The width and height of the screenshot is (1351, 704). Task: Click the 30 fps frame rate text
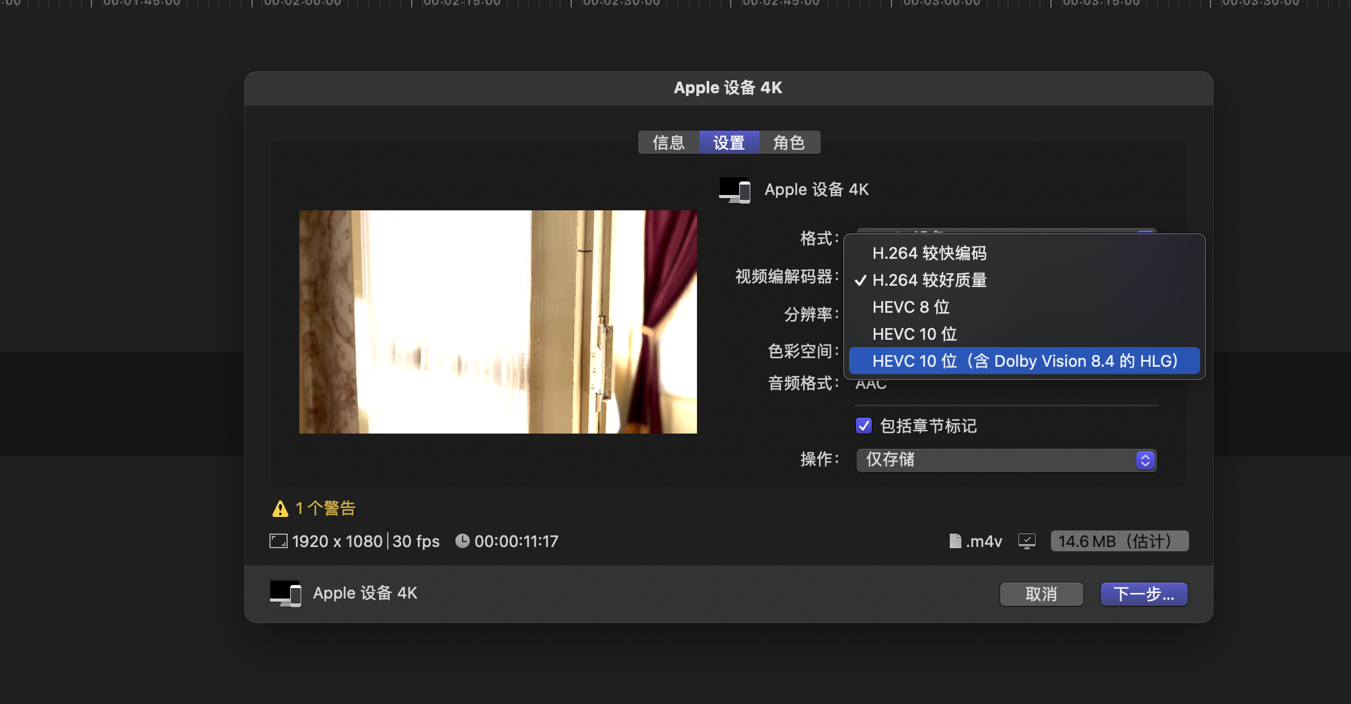coord(416,541)
